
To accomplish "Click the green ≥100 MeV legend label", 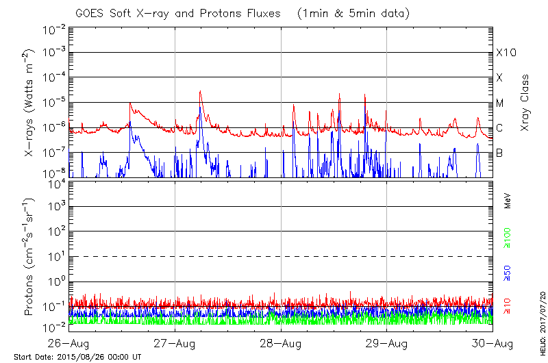I will point(508,239).
